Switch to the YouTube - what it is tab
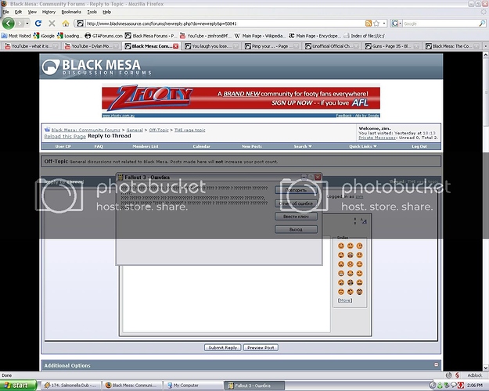 pyautogui.click(x=31, y=46)
